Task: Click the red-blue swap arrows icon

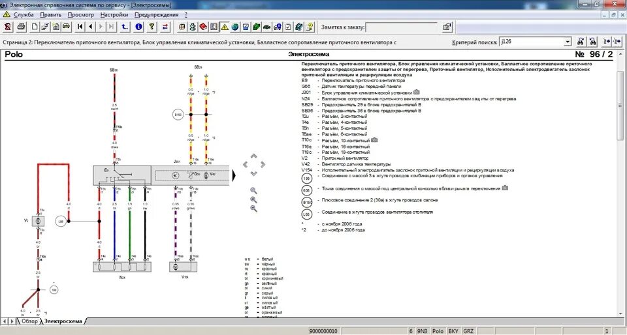Action: tap(165, 27)
